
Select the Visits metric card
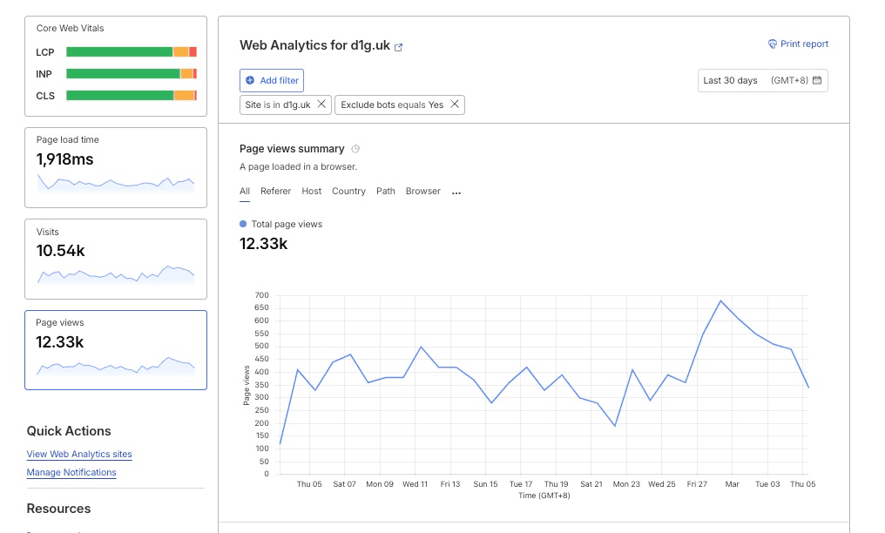(115, 259)
